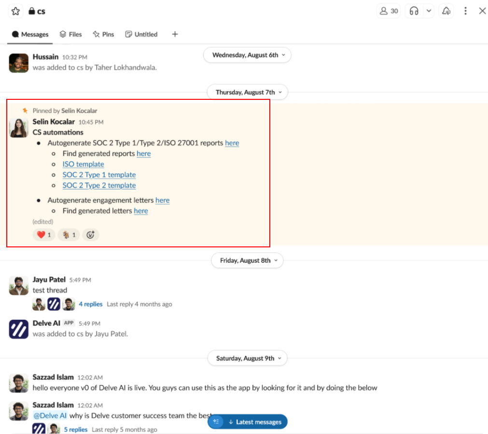This screenshot has height=434, width=488.
Task: Open SOC 2 Type 1 template link
Action: click(x=99, y=175)
